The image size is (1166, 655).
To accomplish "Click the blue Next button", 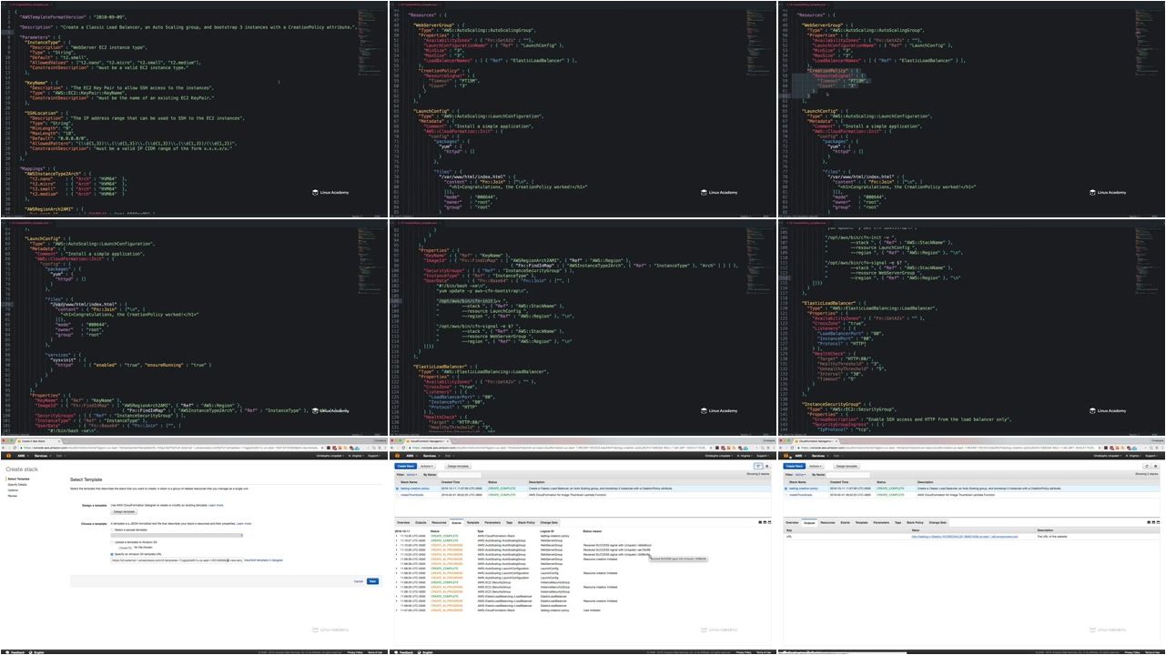I will tap(372, 581).
